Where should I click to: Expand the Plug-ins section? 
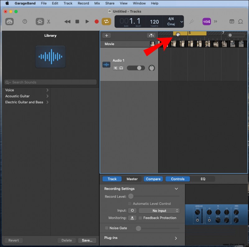(176, 238)
